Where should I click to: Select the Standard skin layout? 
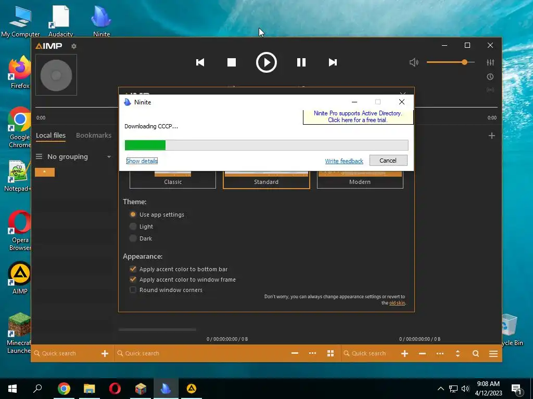(x=266, y=180)
